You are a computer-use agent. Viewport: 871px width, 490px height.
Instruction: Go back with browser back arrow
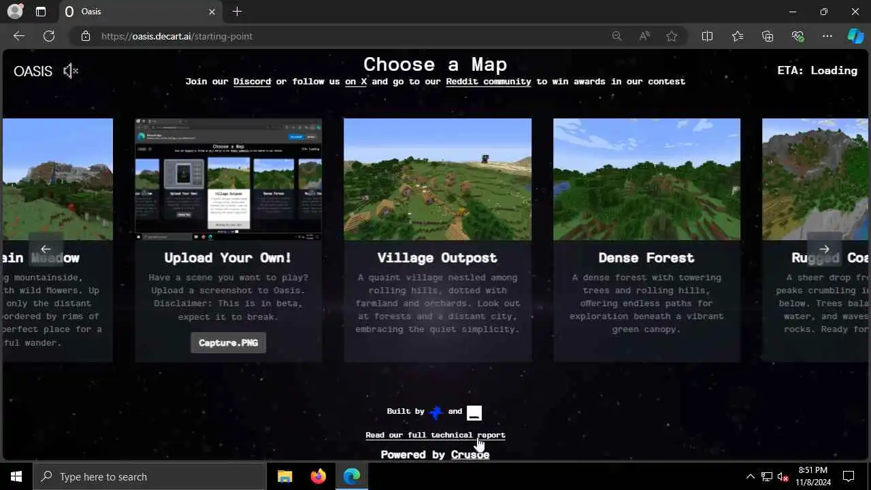[x=19, y=36]
